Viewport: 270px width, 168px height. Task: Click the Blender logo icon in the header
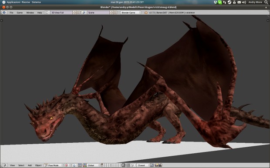(146, 13)
